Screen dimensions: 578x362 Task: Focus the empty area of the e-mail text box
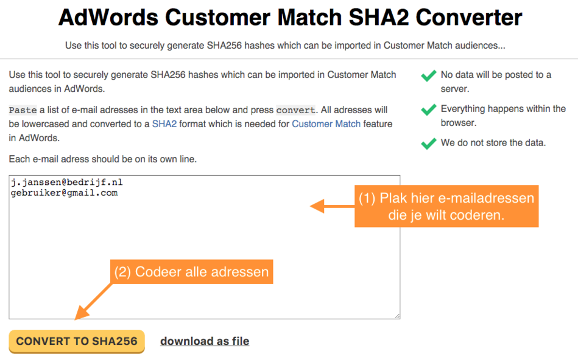pos(183,256)
